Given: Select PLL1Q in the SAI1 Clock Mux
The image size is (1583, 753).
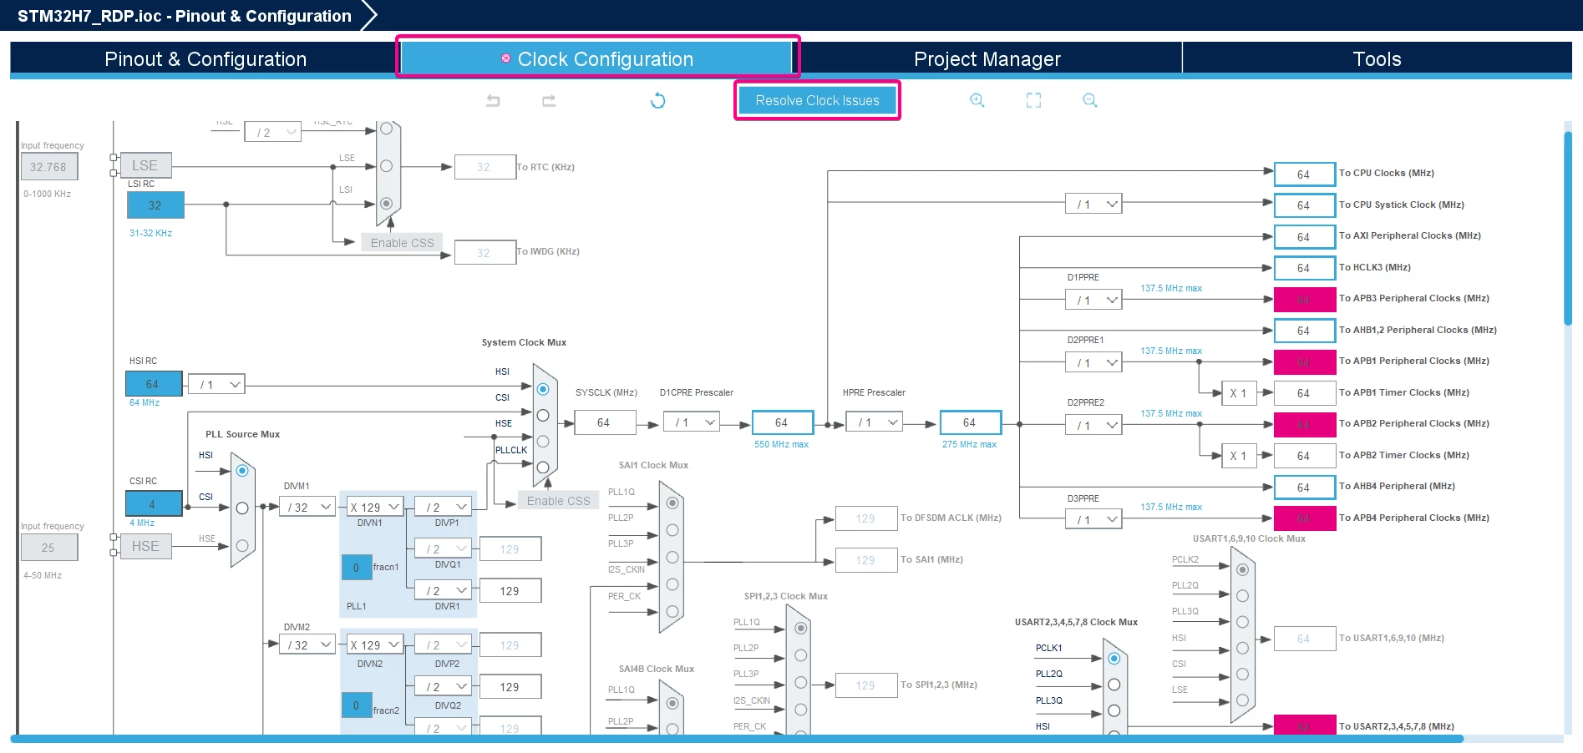Looking at the screenshot, I should [672, 503].
